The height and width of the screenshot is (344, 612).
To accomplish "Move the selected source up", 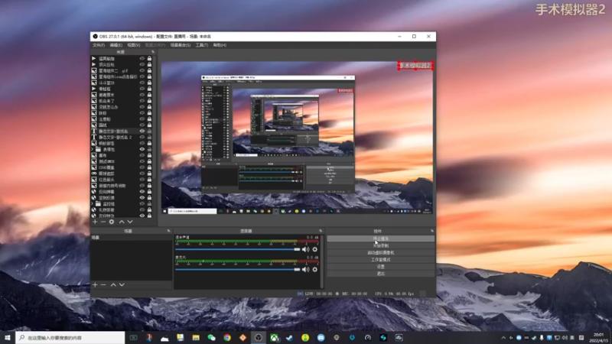I will point(122,222).
